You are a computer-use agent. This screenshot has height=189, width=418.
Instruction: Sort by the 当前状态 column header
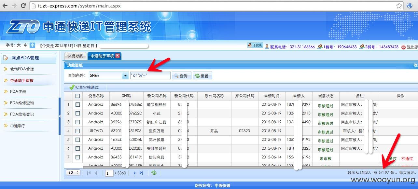(x=326, y=96)
